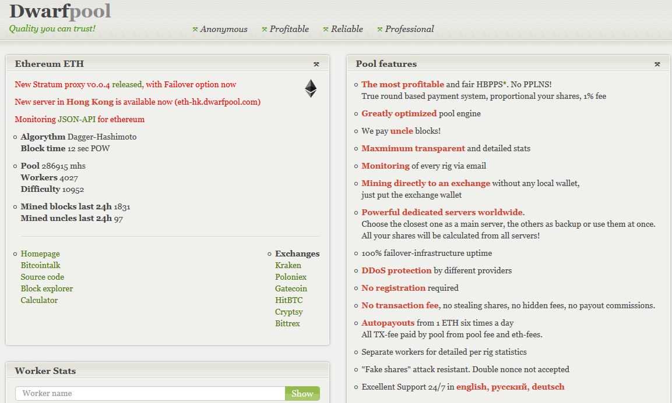
Task: Open the Cryptsy exchange link
Action: 289,312
